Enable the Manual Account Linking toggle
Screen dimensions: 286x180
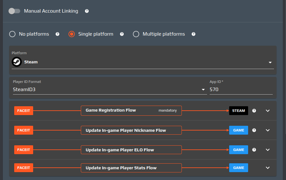coord(14,11)
